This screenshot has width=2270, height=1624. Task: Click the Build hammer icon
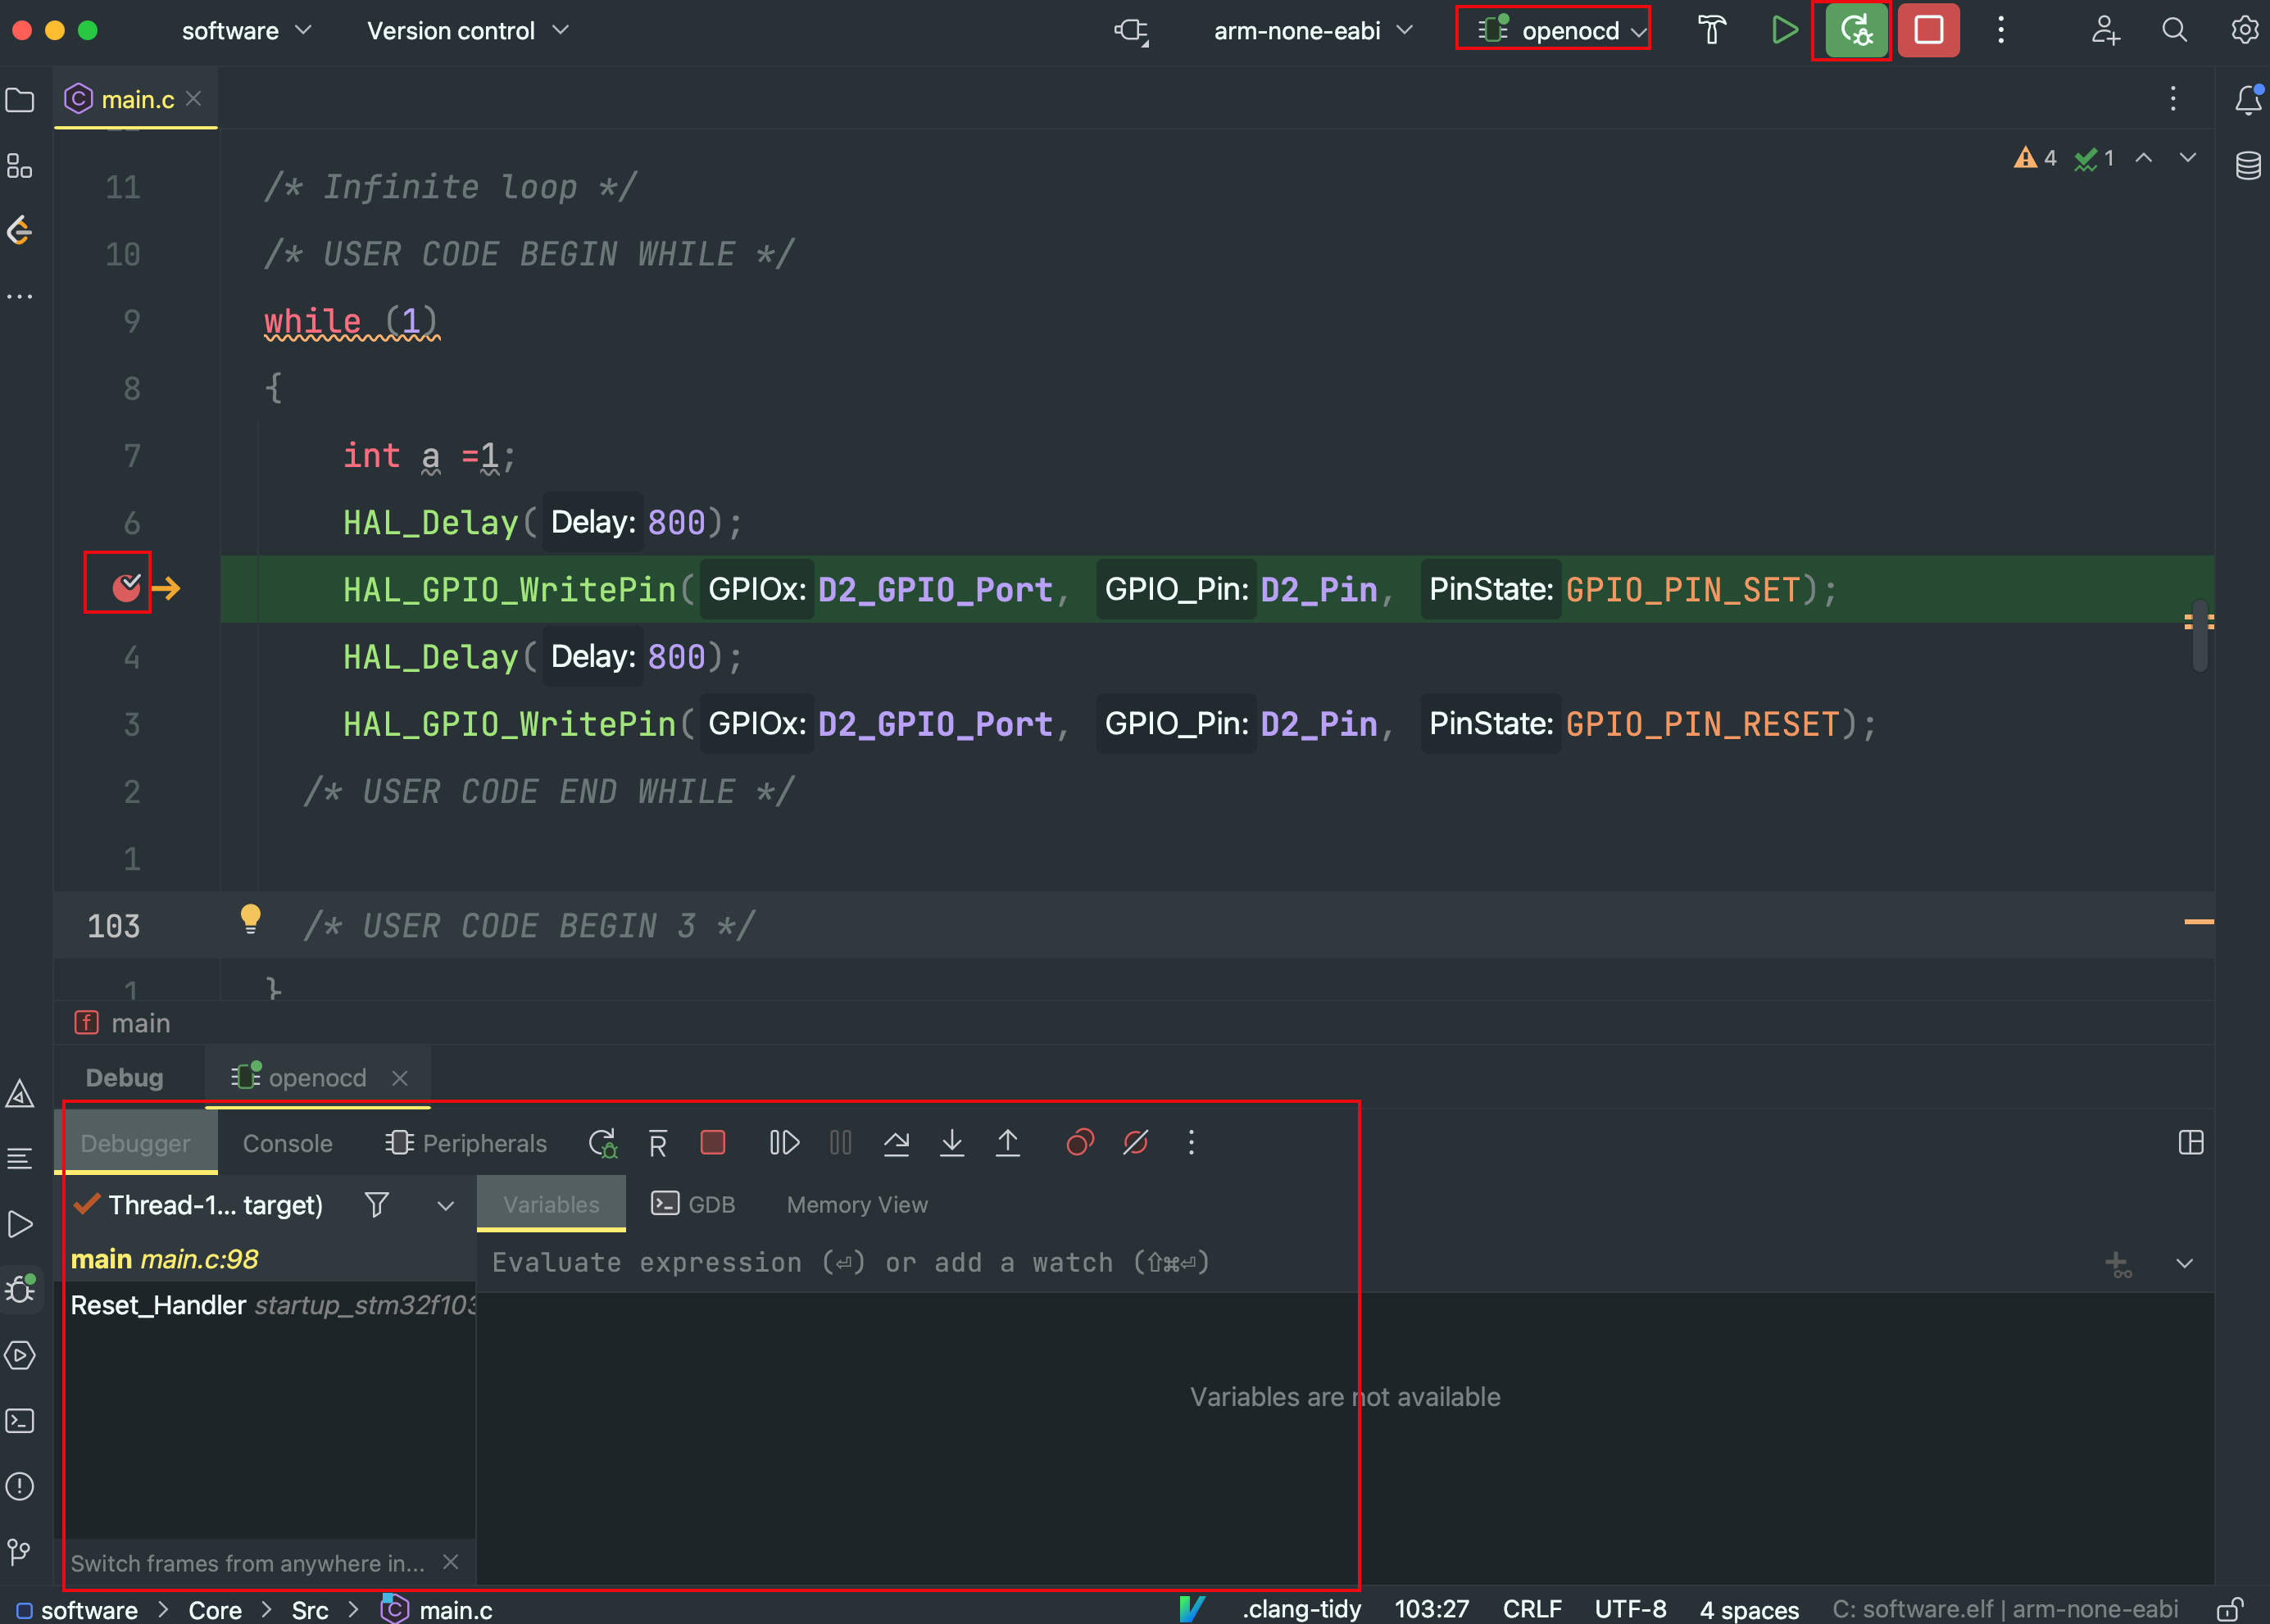(x=1712, y=30)
